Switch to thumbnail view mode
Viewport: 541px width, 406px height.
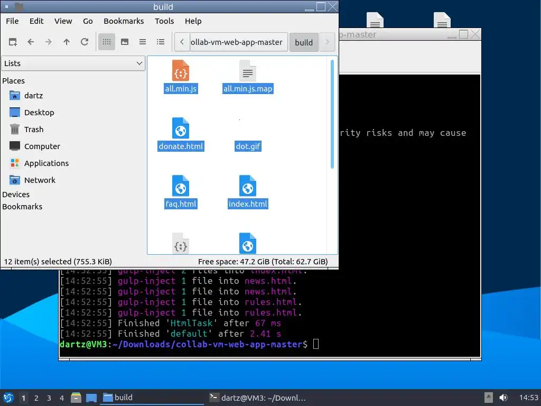click(125, 42)
